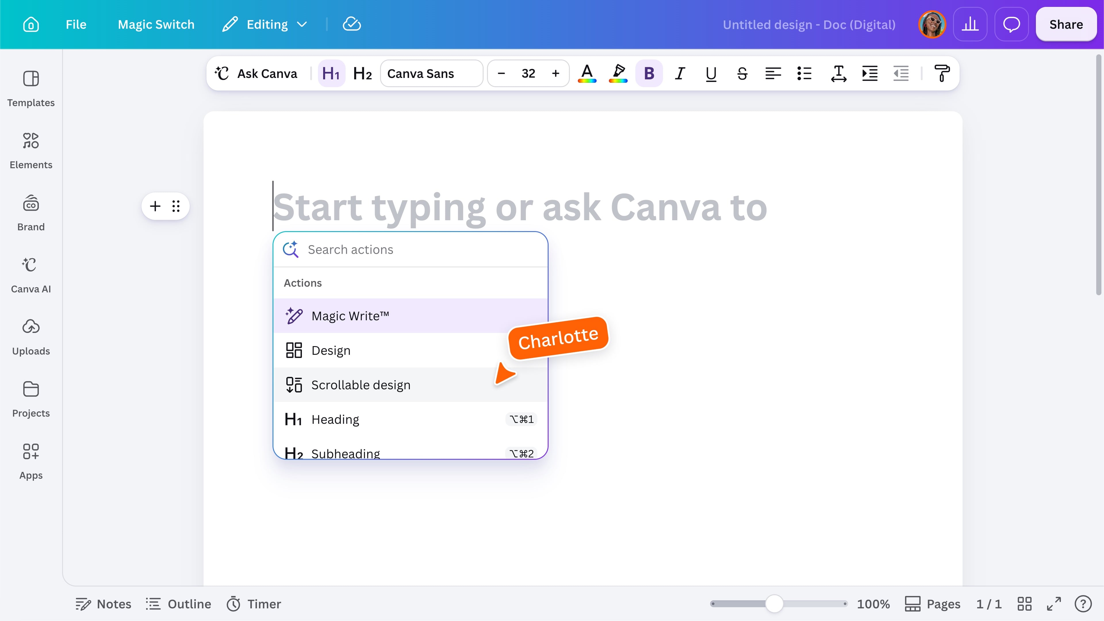The height and width of the screenshot is (621, 1104).
Task: Enter fullscreen with expand arrows icon
Action: tap(1054, 604)
